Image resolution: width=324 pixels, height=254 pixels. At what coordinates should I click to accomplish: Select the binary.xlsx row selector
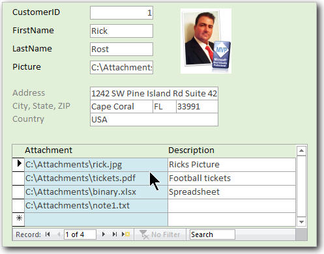(18, 192)
